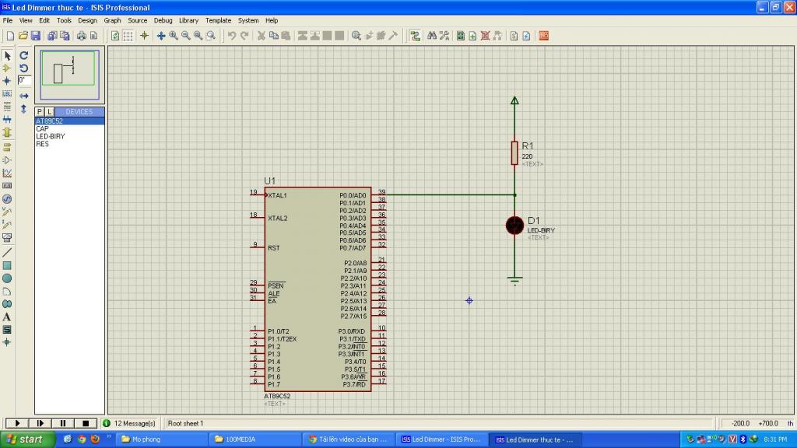Click the X-Mirror horizontal flip icon
Image resolution: width=797 pixels, height=448 pixels.
[x=24, y=96]
